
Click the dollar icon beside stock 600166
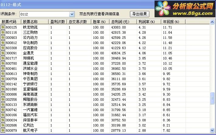pos(3,115)
